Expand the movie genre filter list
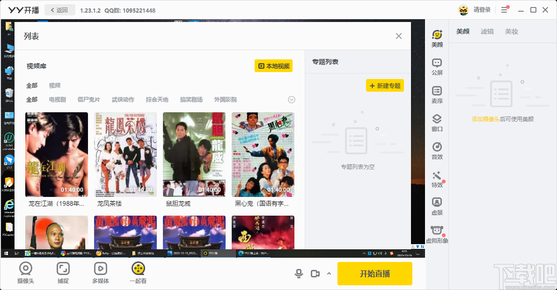Image resolution: width=557 pixels, height=290 pixels. pyautogui.click(x=291, y=99)
